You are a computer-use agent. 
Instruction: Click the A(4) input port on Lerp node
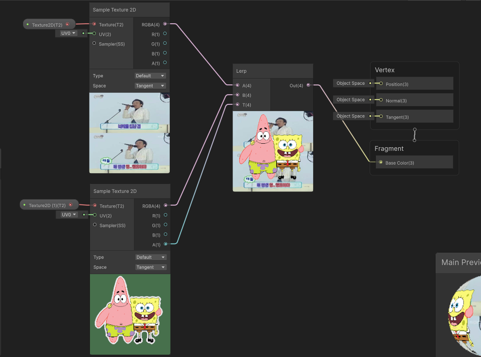237,85
